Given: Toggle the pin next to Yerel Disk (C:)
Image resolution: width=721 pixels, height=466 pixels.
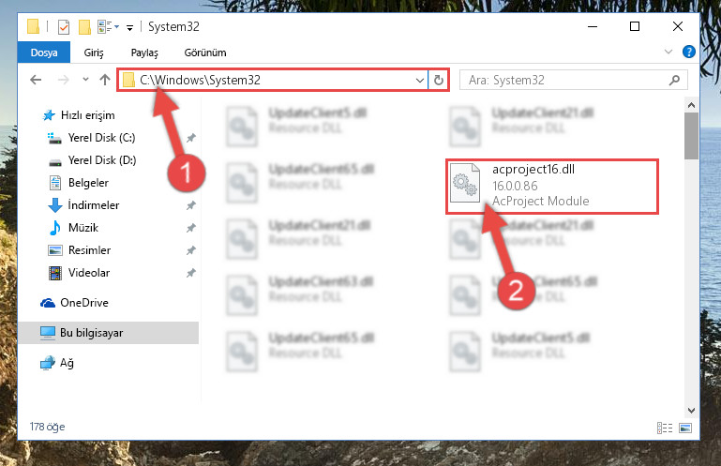Looking at the screenshot, I should coord(191,138).
